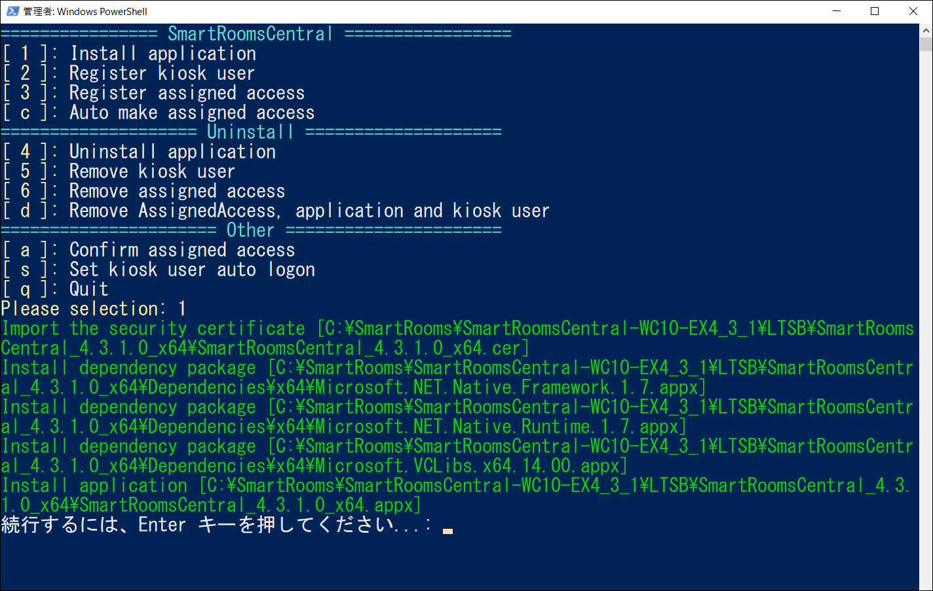
Task: Click the "Please selection" prompt line
Action: pyautogui.click(x=93, y=309)
